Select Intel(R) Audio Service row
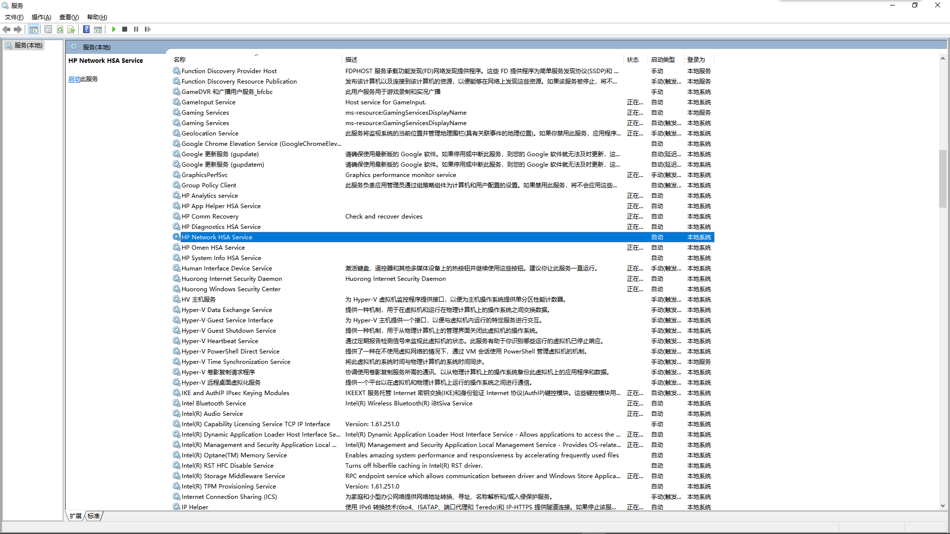The width and height of the screenshot is (950, 534). [443, 413]
